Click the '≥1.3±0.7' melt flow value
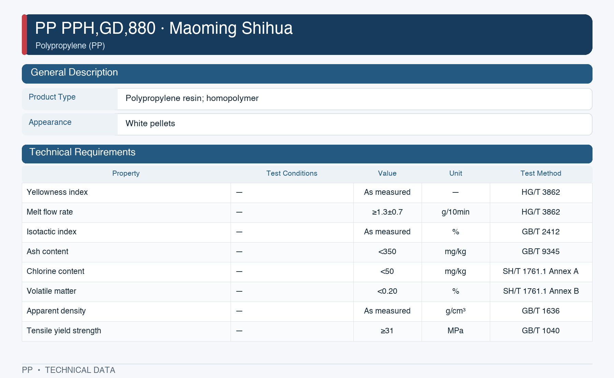This screenshot has height=378, width=614. tap(387, 212)
